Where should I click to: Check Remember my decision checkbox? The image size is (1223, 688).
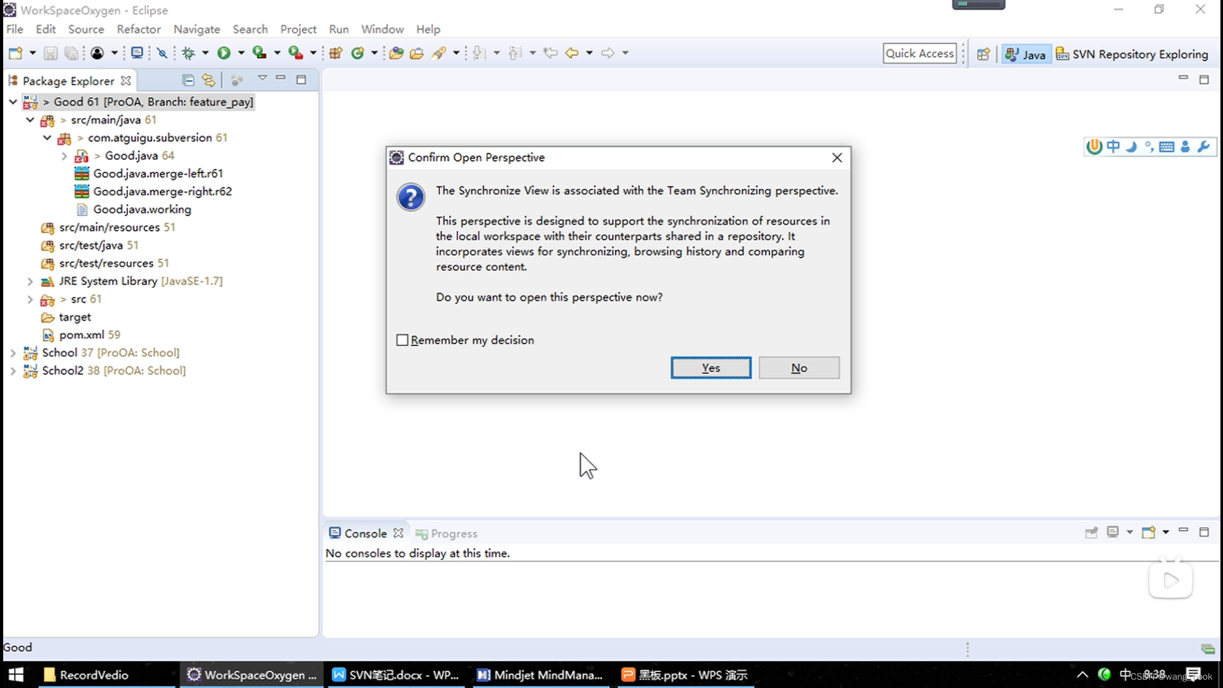[x=402, y=340]
